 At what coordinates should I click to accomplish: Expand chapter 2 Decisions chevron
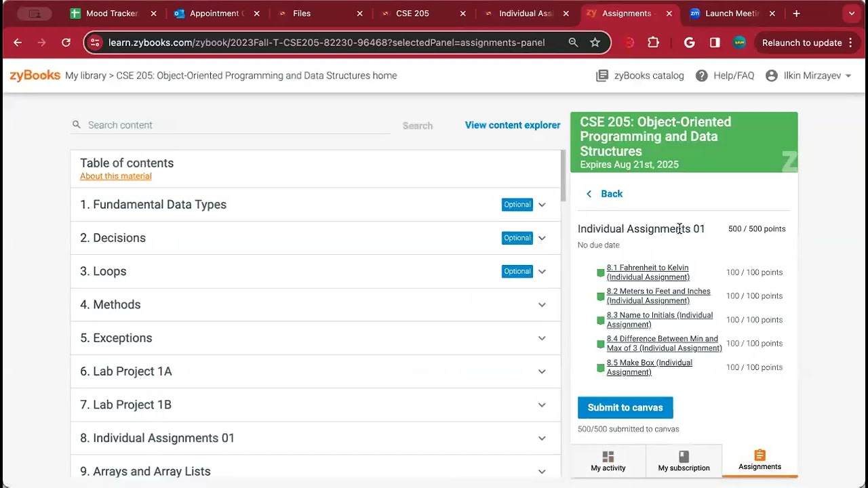coord(542,238)
